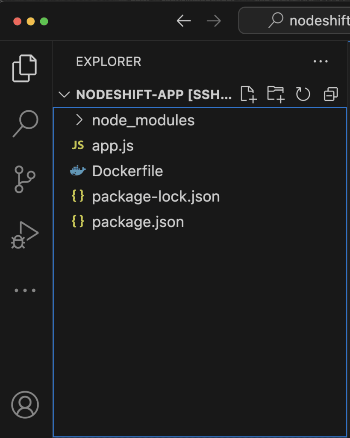The height and width of the screenshot is (438, 350).
Task: Open the app.js file
Action: coord(113,146)
